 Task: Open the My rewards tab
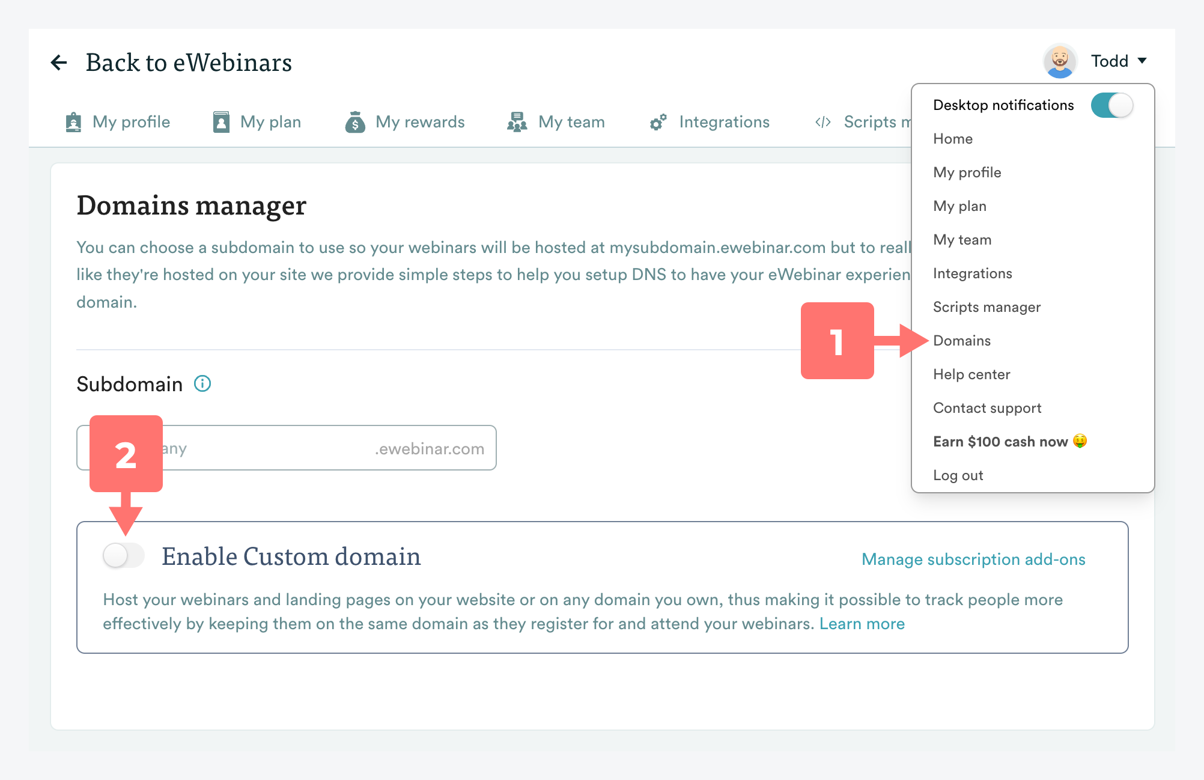(419, 122)
